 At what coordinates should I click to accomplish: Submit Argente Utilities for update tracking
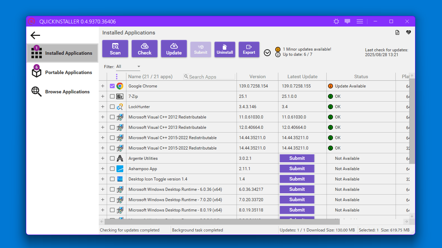297,158
